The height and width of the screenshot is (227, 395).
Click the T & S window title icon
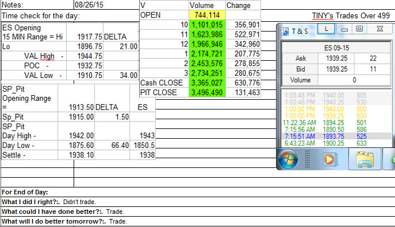tap(285, 32)
